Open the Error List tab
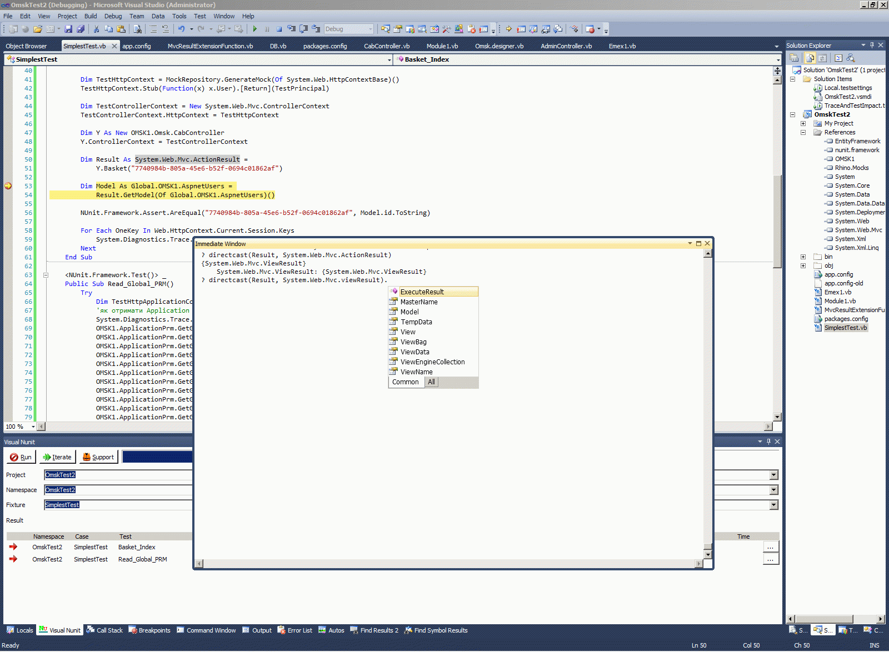The height and width of the screenshot is (652, 889). pyautogui.click(x=294, y=630)
